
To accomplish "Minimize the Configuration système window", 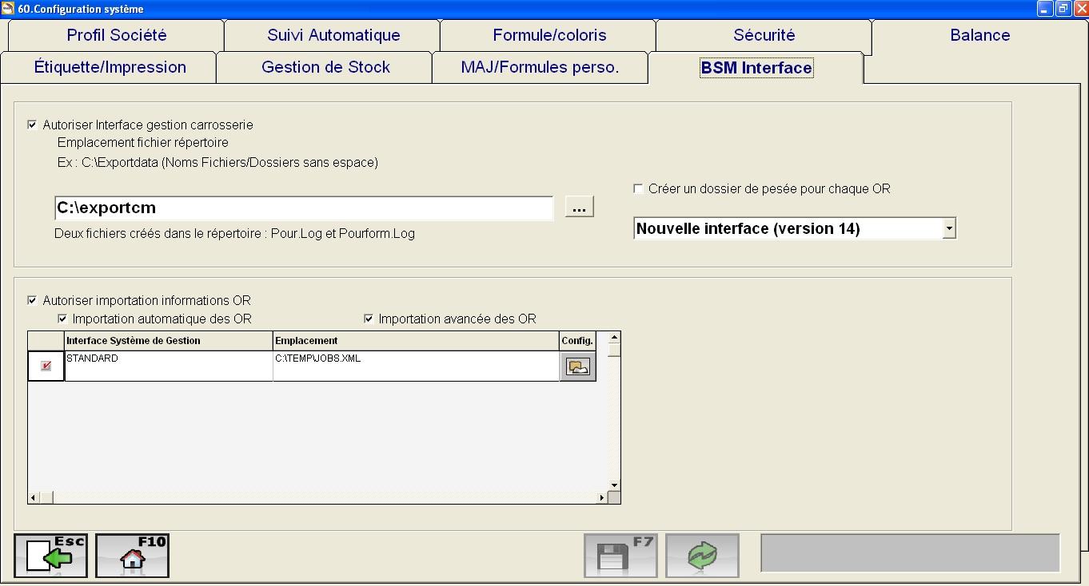I will pyautogui.click(x=1045, y=9).
